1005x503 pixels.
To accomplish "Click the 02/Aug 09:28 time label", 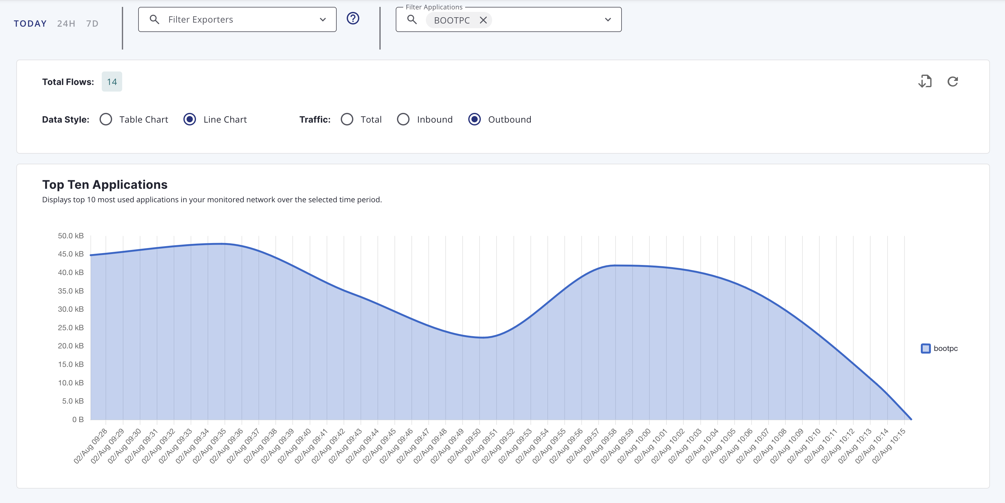I will coord(90,446).
